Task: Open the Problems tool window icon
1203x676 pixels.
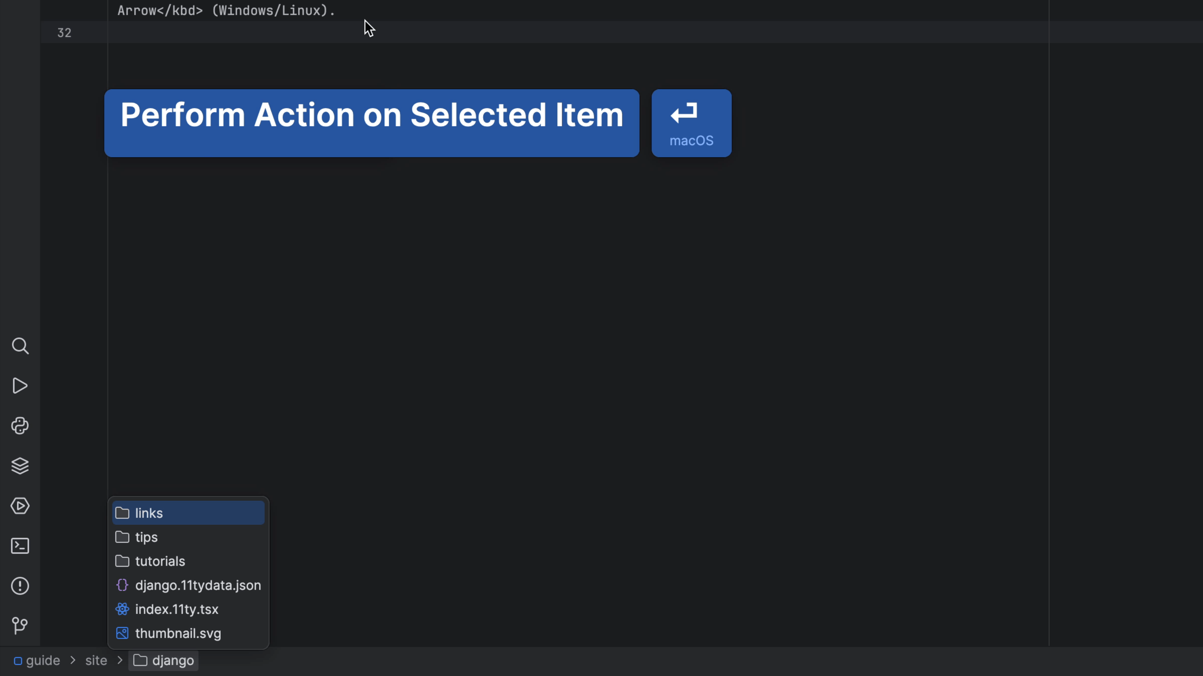Action: point(20,586)
